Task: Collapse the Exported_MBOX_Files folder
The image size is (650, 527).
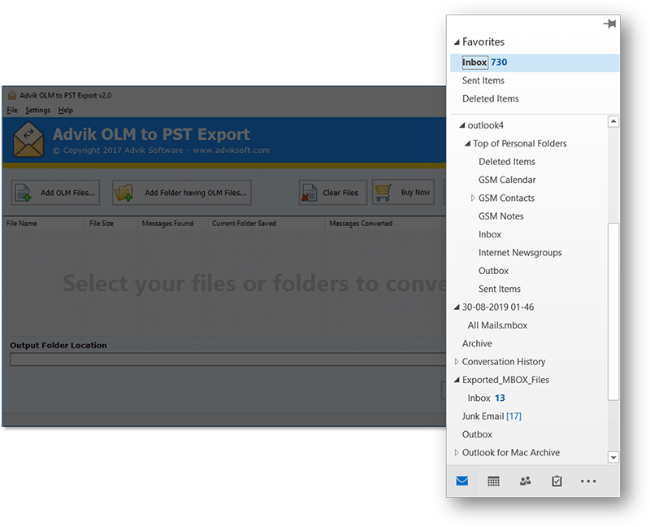Action: (457, 380)
